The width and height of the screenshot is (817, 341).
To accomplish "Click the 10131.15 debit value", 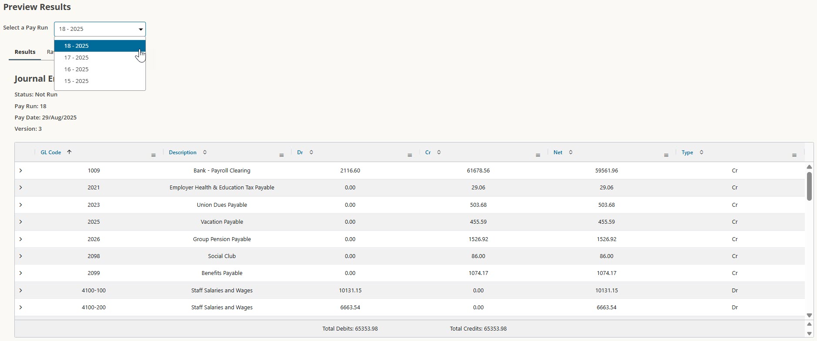I will (x=350, y=290).
